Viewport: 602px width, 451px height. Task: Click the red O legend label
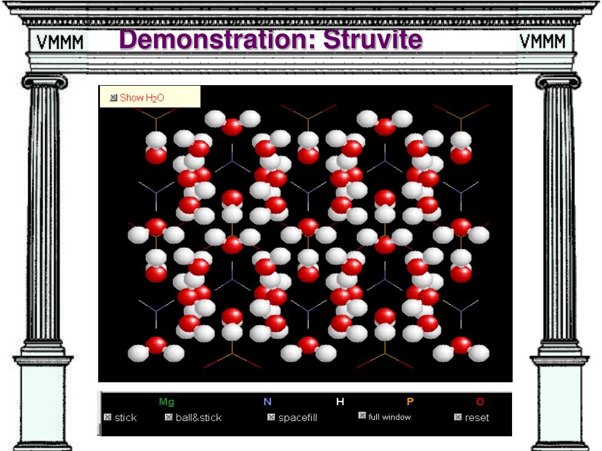pyautogui.click(x=480, y=402)
